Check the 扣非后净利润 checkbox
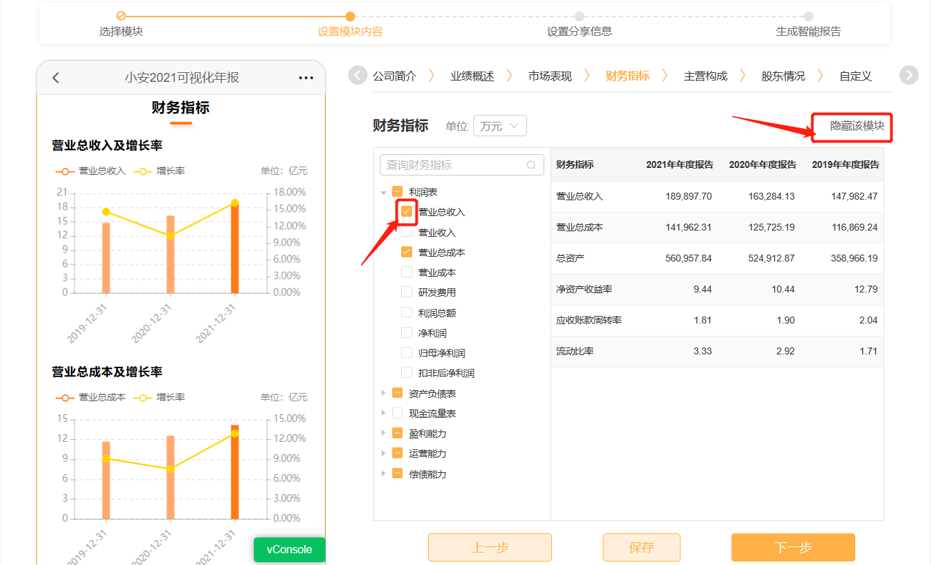 point(407,372)
